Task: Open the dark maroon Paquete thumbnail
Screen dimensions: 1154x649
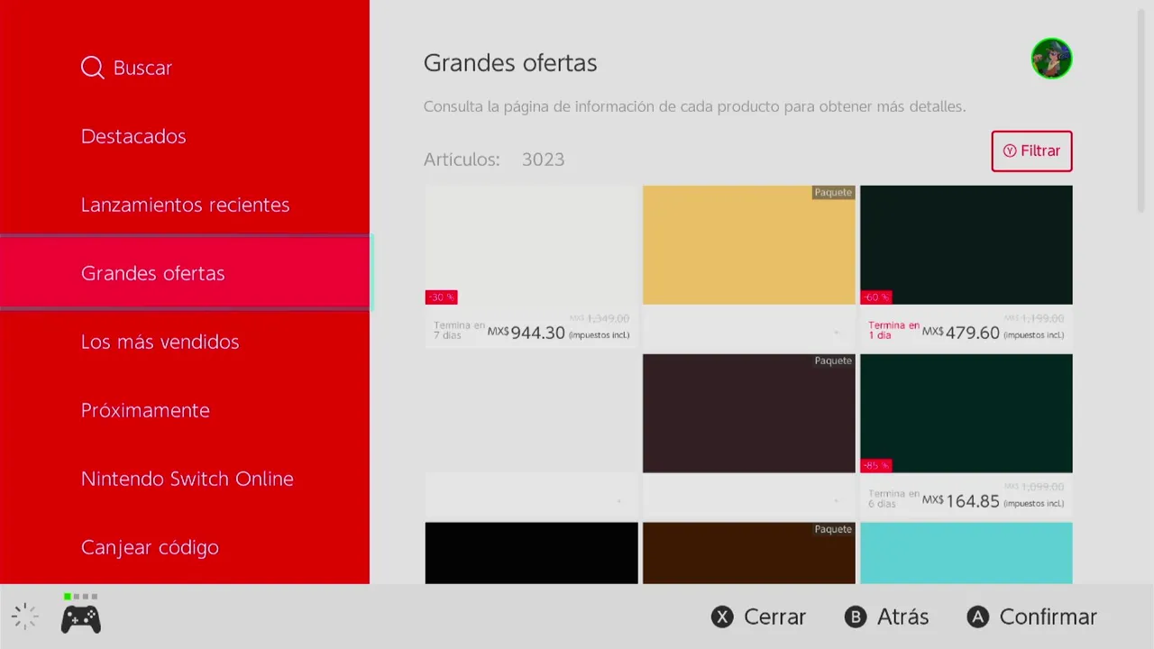Action: point(748,413)
